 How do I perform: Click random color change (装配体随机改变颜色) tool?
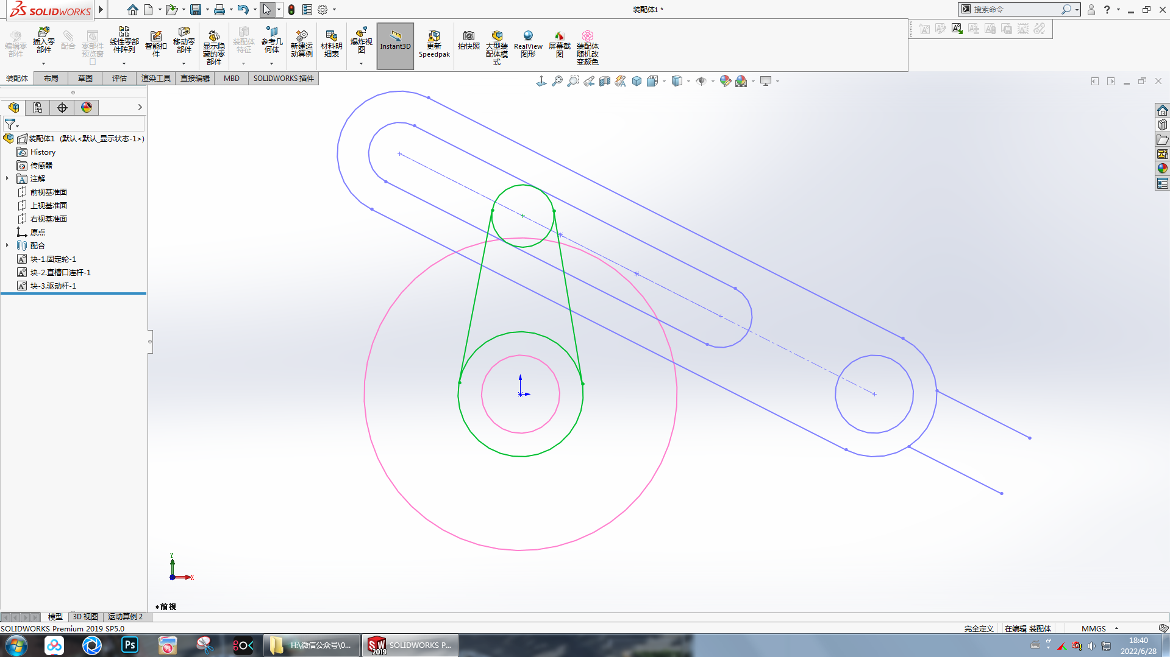(x=588, y=47)
